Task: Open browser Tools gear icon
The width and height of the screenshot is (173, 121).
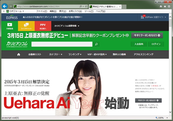Action: pyautogui.click(x=169, y=6)
